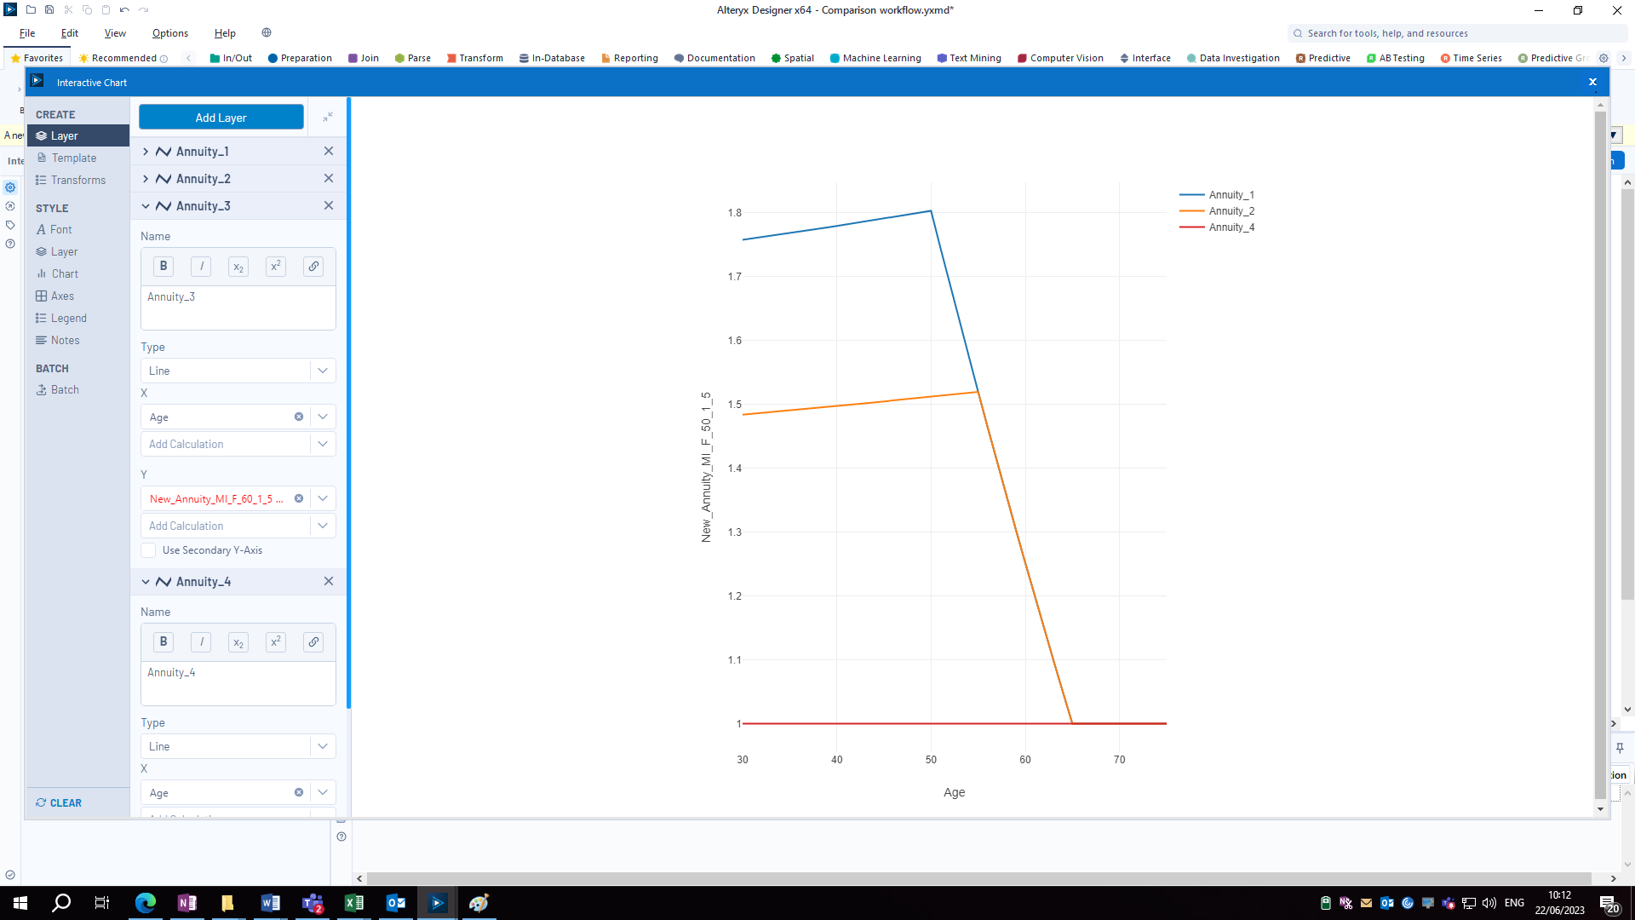Click the Add Layer button

click(221, 117)
